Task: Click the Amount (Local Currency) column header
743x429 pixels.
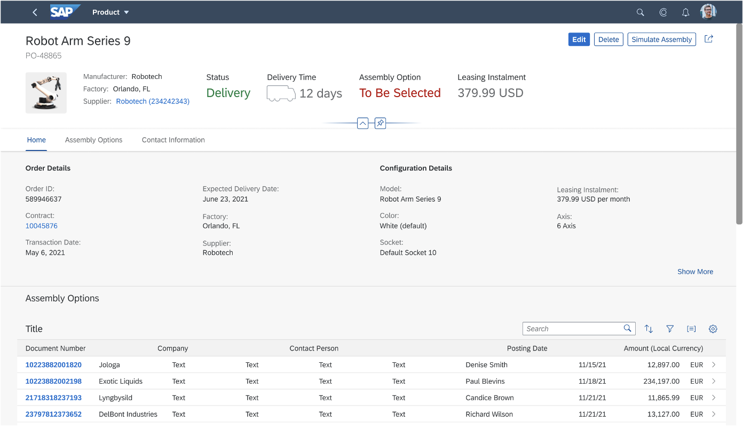Action: point(663,348)
